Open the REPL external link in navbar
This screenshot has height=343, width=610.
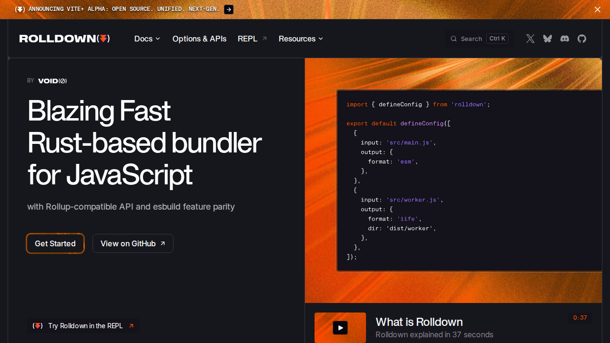(252, 39)
